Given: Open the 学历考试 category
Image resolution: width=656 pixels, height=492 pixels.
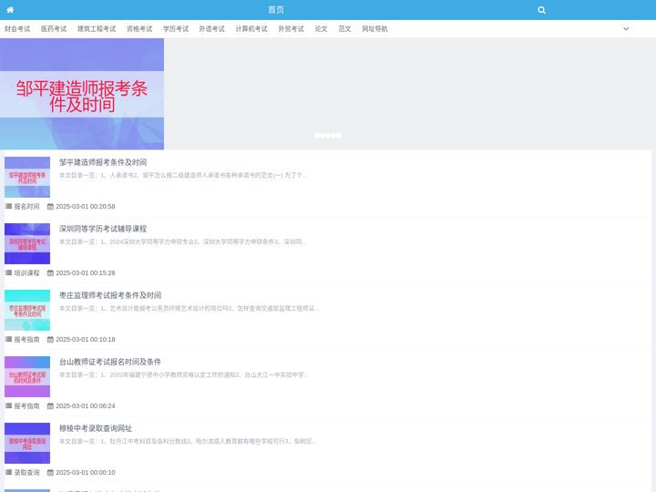Looking at the screenshot, I should (176, 29).
